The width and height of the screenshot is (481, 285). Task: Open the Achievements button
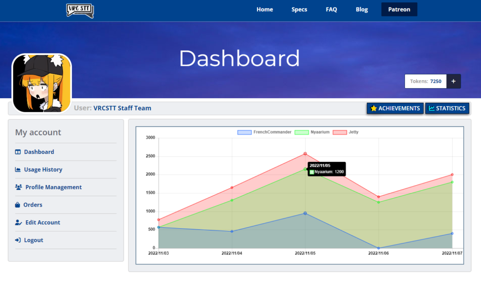pyautogui.click(x=395, y=108)
